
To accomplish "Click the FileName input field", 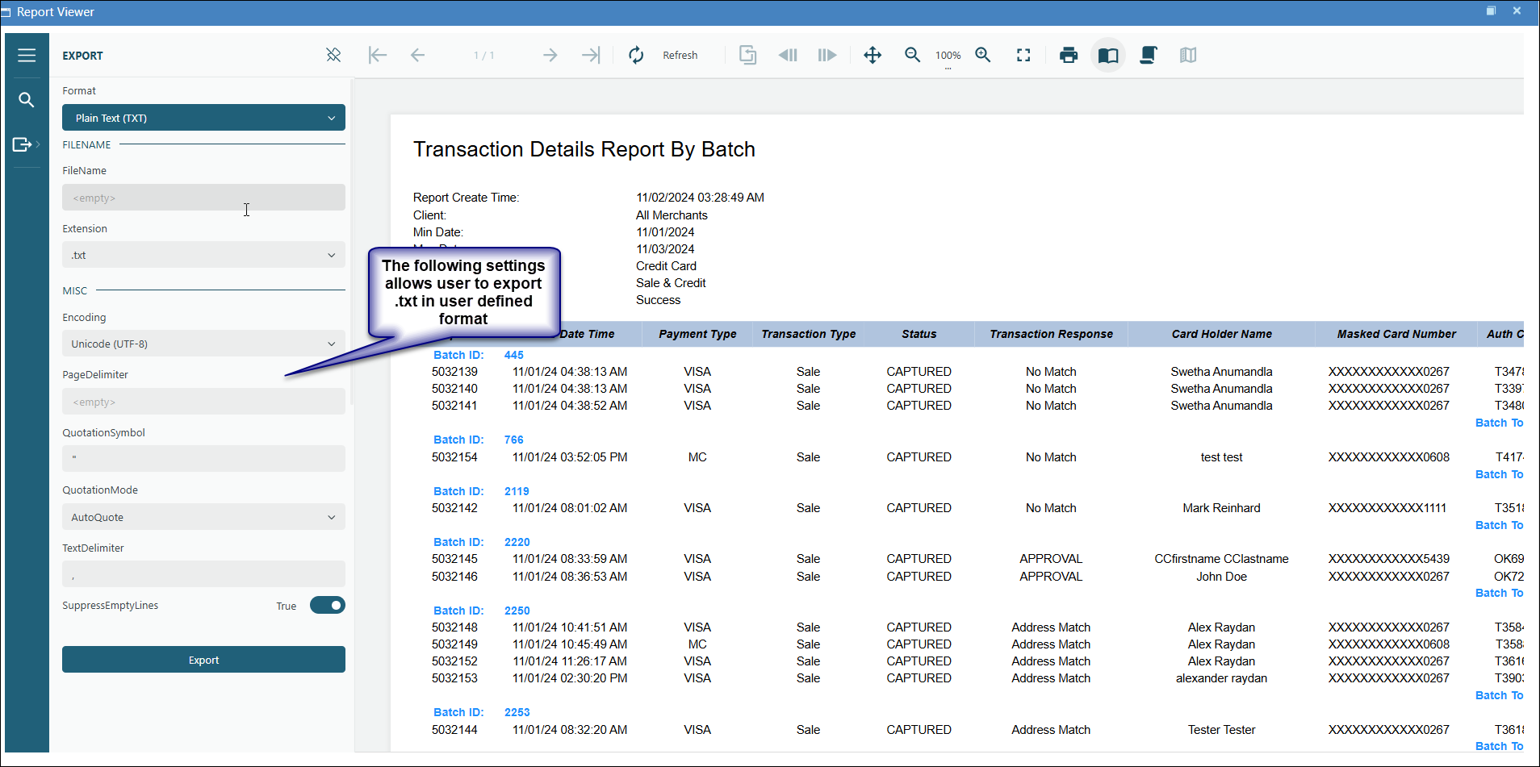I will pyautogui.click(x=203, y=198).
